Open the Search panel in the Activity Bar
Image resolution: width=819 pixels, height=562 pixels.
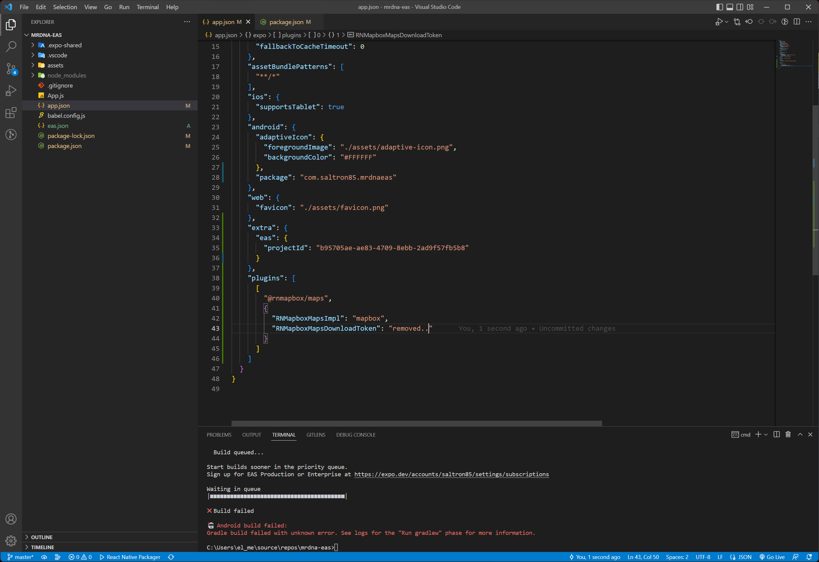tap(11, 46)
